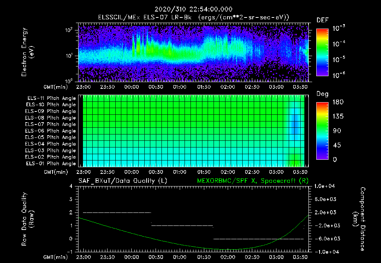381x263 pixels.
Task: Select the ELS-09 Pitch Angle row label
Action: pos(50,111)
